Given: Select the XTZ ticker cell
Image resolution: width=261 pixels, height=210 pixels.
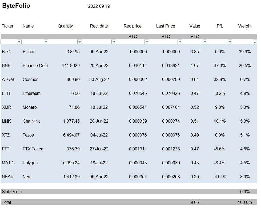Looking at the screenshot, I should [6, 135].
